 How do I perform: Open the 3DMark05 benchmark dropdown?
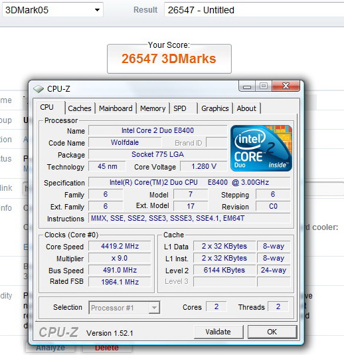52,10
